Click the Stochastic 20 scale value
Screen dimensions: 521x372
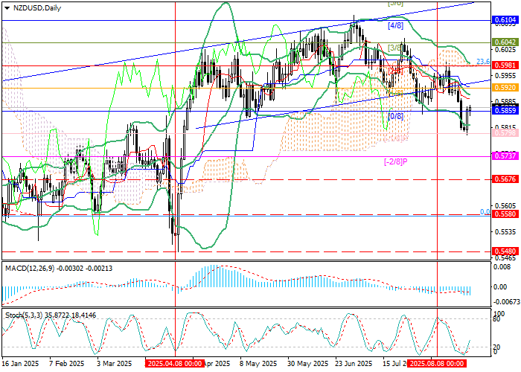pos(497,347)
